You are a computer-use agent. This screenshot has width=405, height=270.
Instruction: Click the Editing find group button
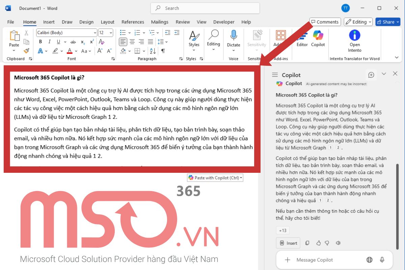(213, 40)
